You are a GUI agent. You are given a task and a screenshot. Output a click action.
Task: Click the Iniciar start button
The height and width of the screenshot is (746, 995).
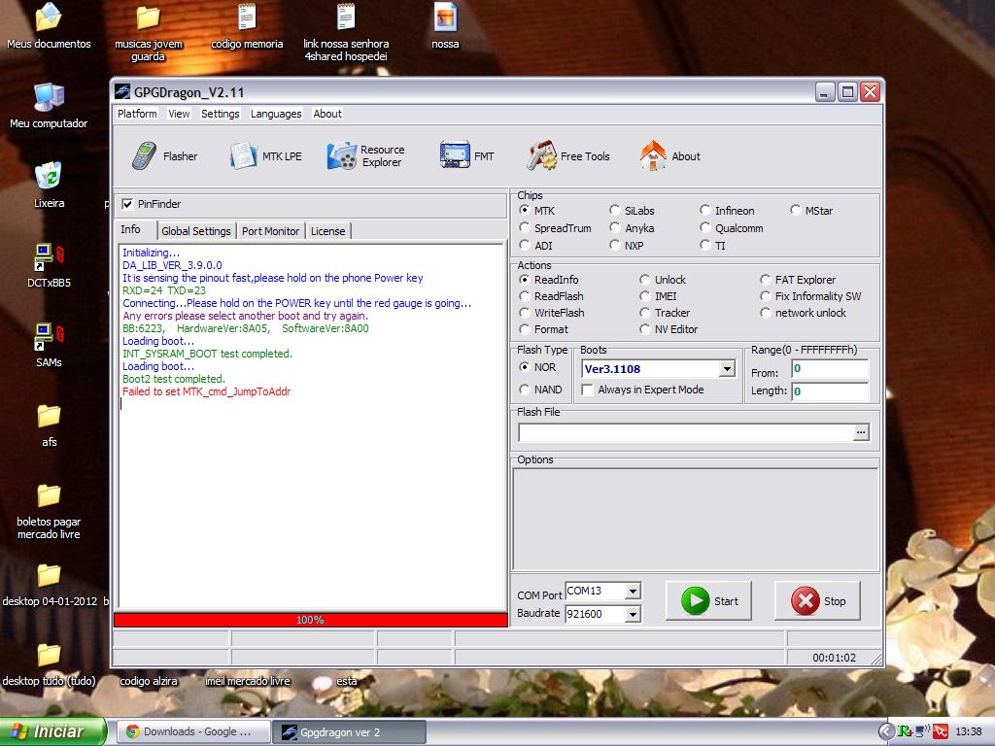(x=53, y=731)
